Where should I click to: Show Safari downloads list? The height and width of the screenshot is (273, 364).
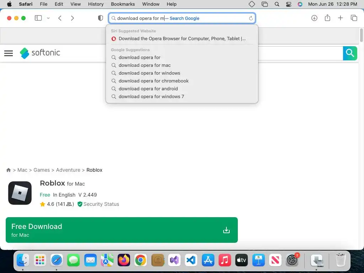(314, 18)
